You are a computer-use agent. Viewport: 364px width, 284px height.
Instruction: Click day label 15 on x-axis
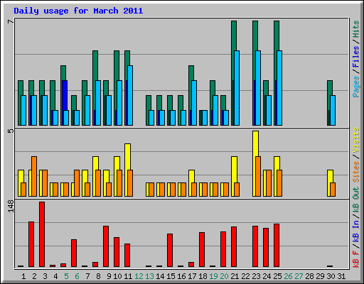coord(171,276)
